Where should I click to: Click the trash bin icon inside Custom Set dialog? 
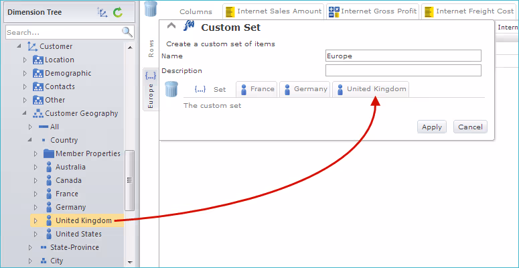click(x=171, y=89)
